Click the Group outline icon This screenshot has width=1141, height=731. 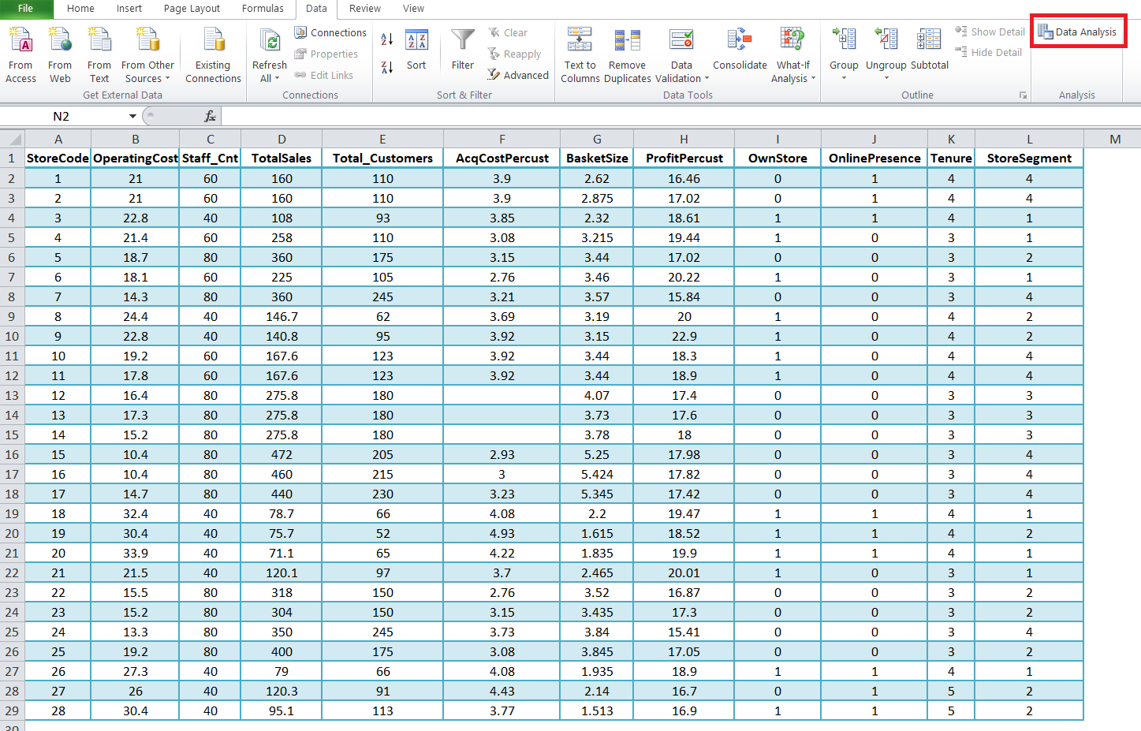click(844, 39)
